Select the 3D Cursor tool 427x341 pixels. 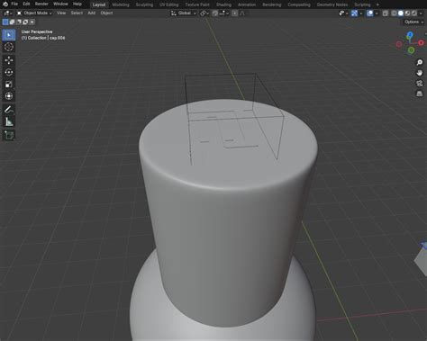coord(9,47)
